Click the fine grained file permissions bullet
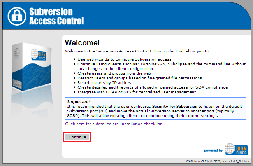The image size is (253, 166). coord(140,78)
